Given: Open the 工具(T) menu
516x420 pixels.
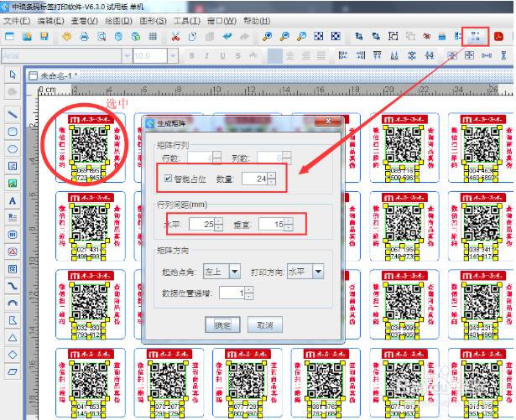Looking at the screenshot, I should click(x=186, y=21).
